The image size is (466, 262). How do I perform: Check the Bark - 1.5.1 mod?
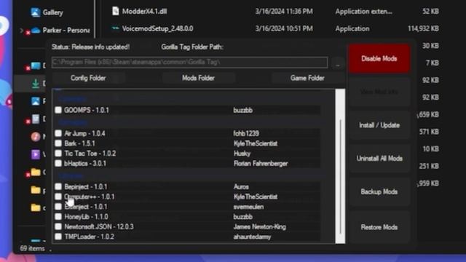(x=58, y=143)
